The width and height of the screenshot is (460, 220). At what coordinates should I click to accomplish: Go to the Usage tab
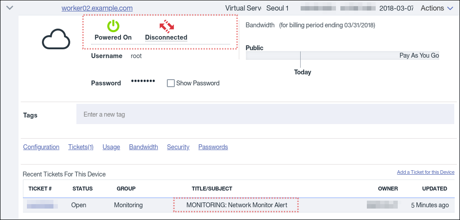pos(111,147)
